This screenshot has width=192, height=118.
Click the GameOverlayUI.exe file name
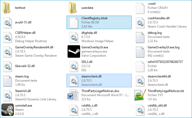click(x=95, y=47)
